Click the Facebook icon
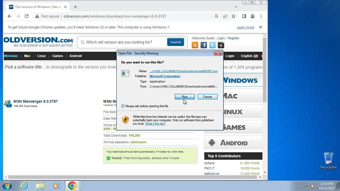 click(204, 45)
